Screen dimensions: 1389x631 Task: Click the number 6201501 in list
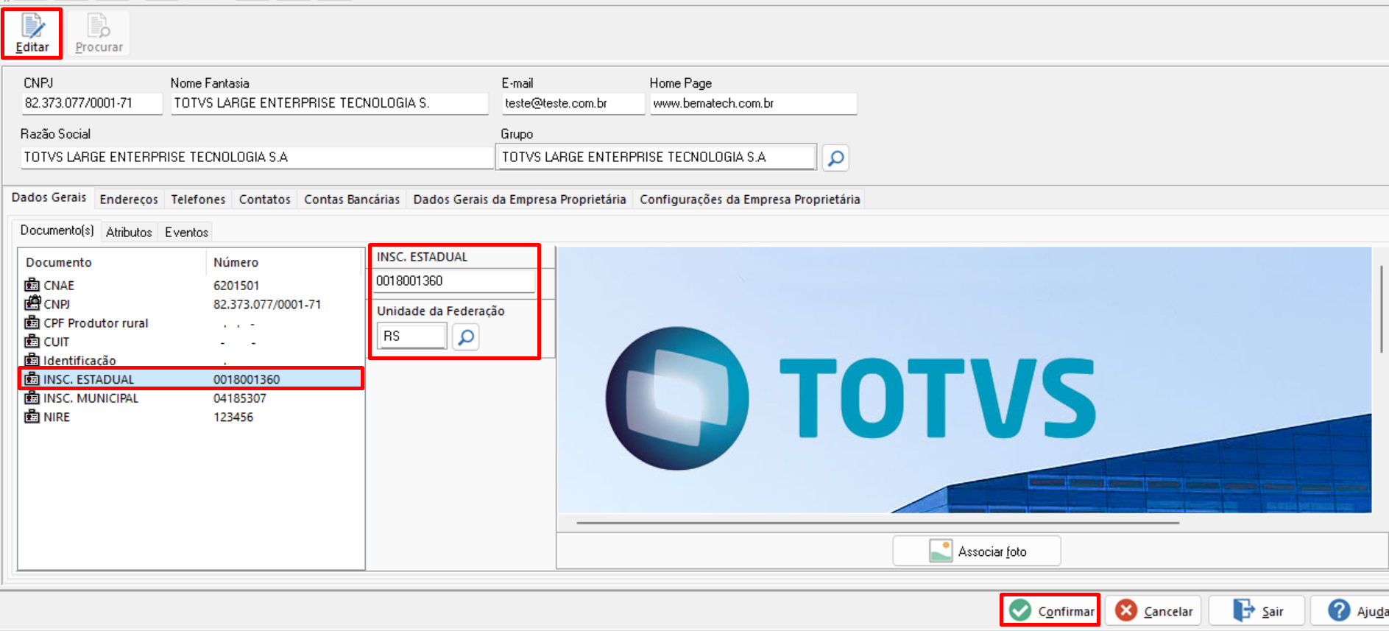236,285
